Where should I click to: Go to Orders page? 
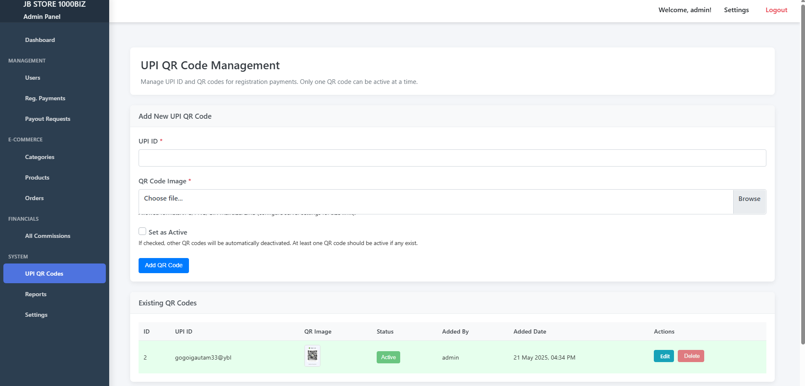pos(34,198)
